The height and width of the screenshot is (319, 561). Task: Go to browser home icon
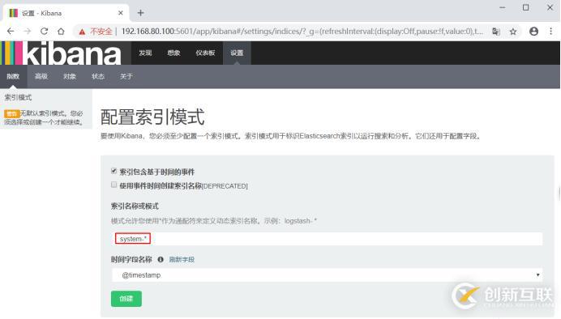tap(61, 32)
